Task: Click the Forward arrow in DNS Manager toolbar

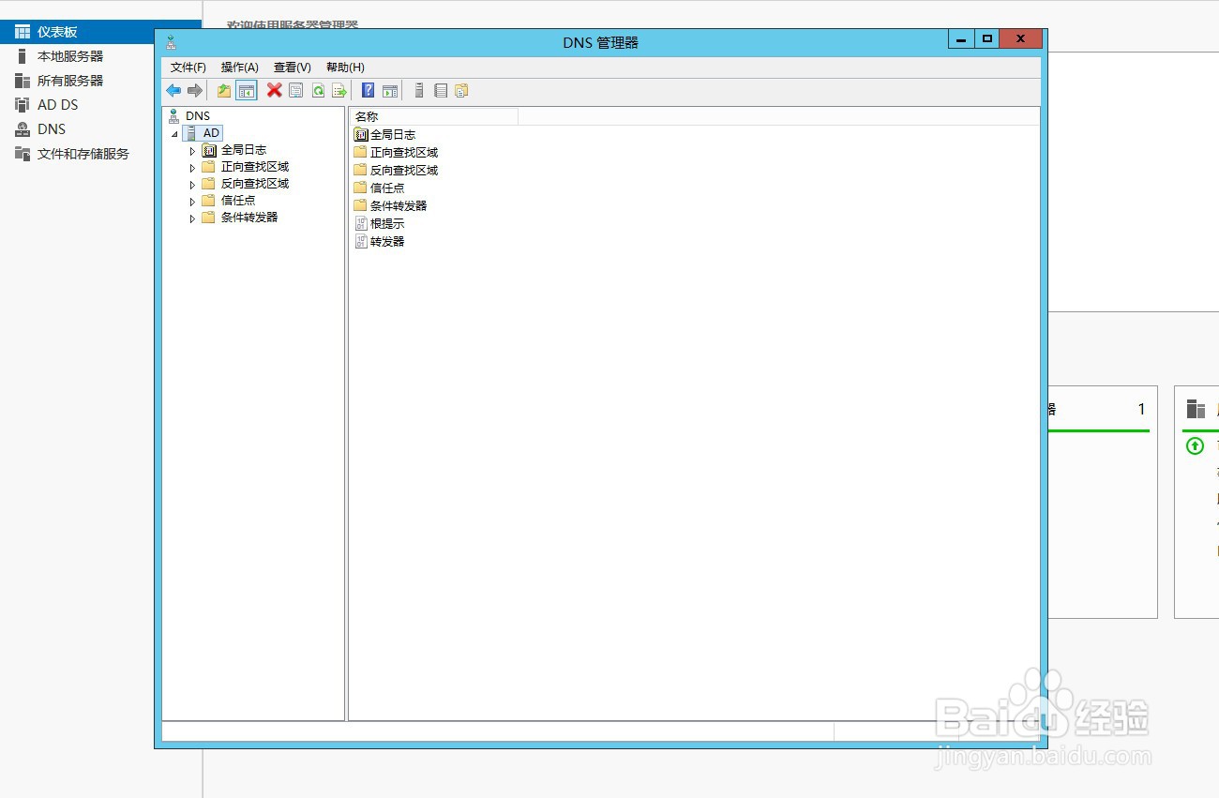Action: click(195, 91)
